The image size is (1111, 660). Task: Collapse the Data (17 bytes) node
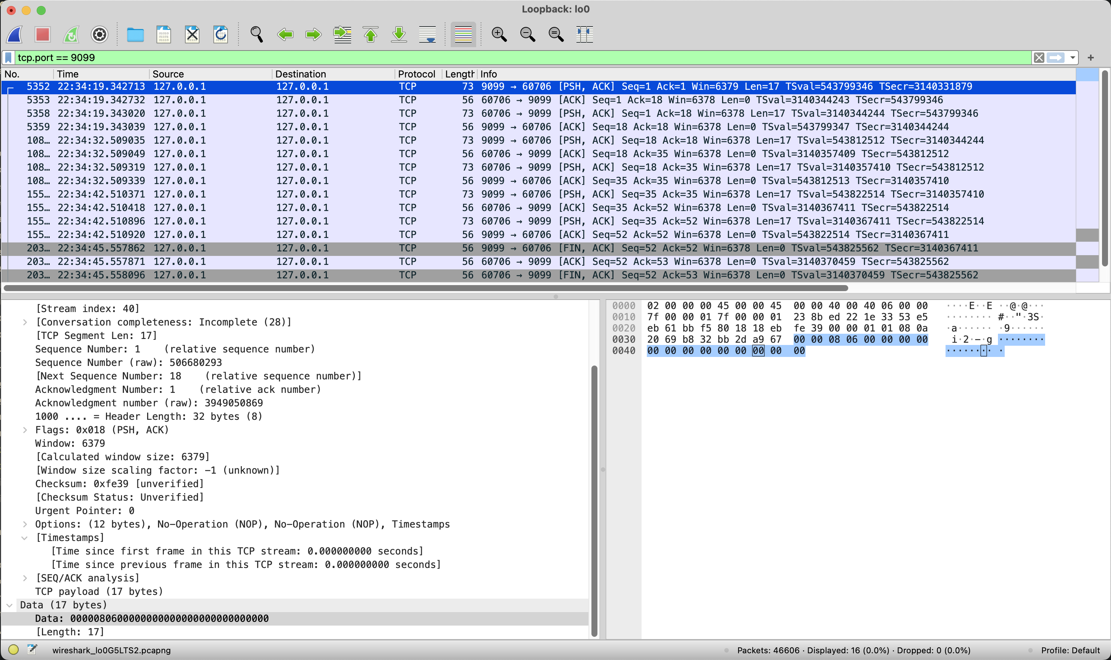click(9, 605)
